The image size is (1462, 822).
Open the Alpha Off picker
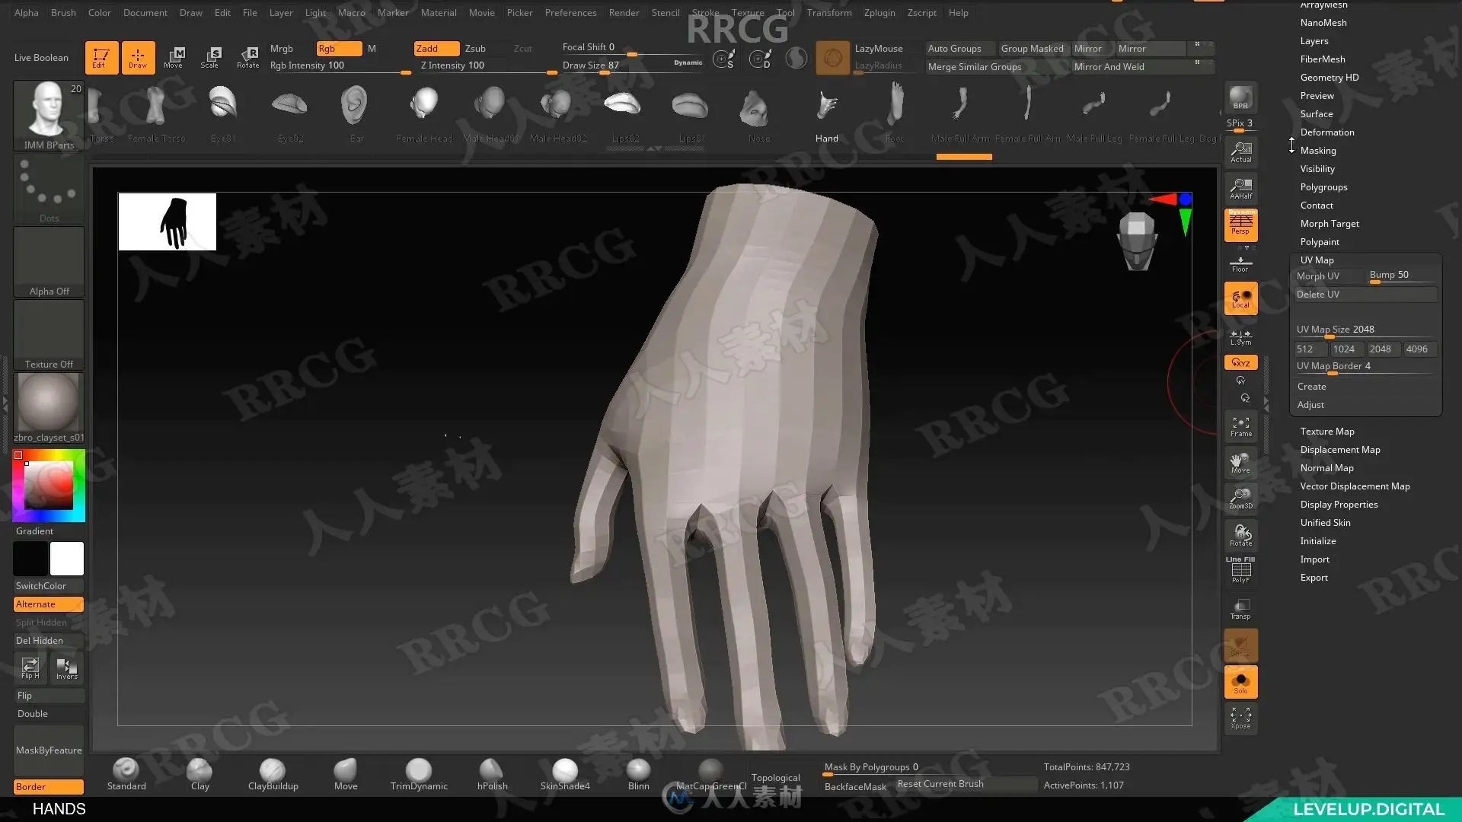[49, 262]
